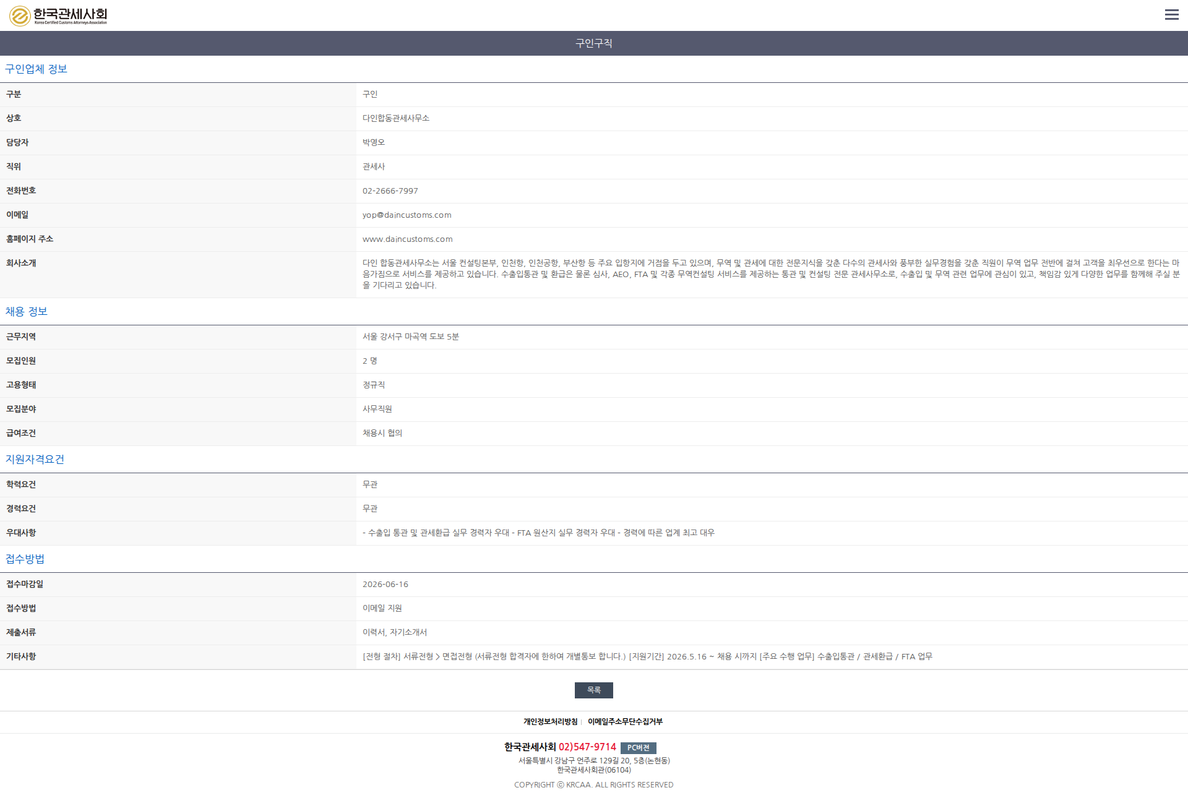Screen dimensions: 1188x798
Task: Click the 우대사항 preference details text
Action: pyautogui.click(x=538, y=533)
